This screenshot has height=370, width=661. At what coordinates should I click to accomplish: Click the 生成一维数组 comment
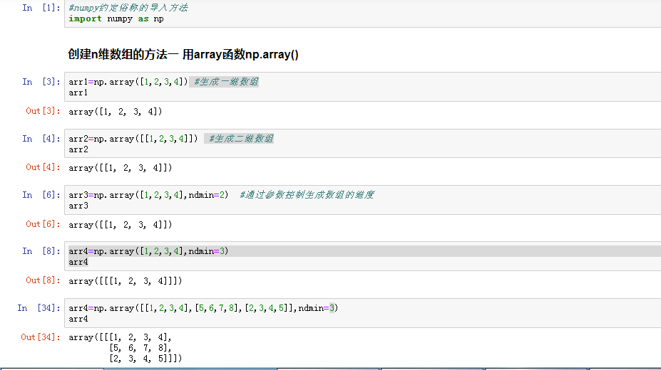[226, 82]
